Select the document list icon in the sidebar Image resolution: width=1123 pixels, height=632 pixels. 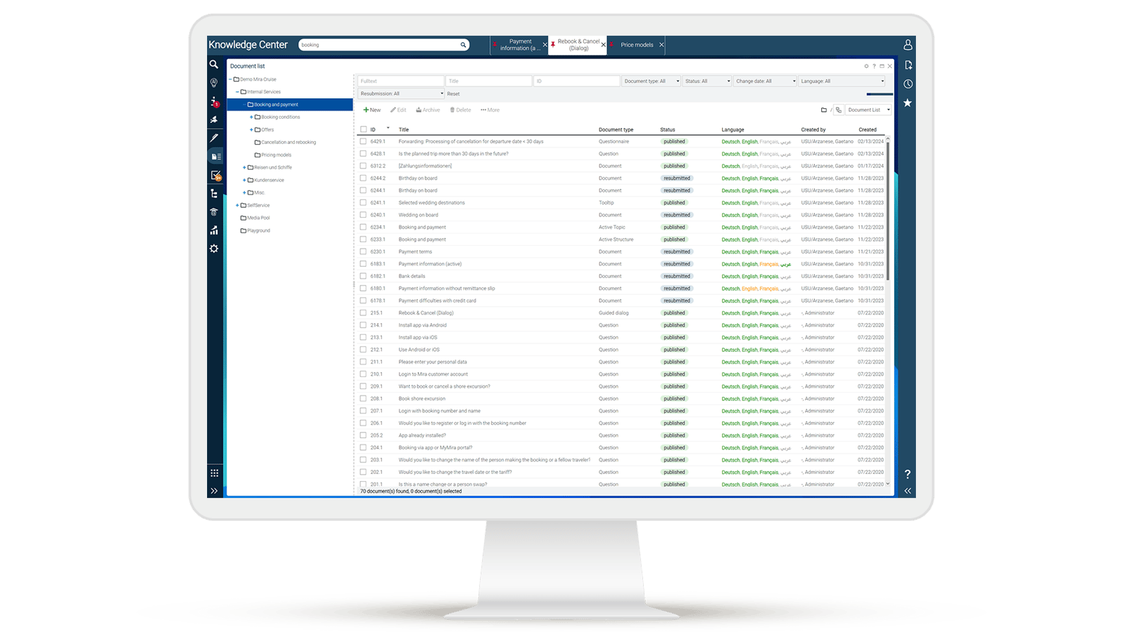tap(214, 157)
